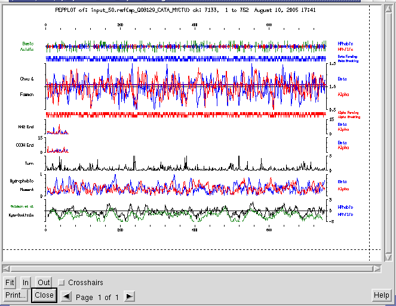Go to the previous page arrow

tap(66, 296)
